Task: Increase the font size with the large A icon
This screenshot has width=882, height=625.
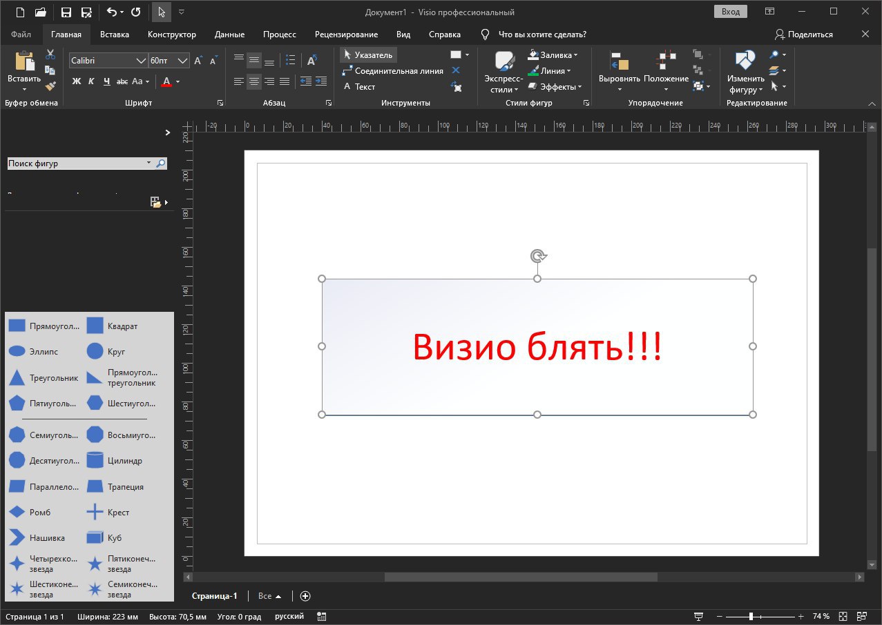Action: coord(198,61)
